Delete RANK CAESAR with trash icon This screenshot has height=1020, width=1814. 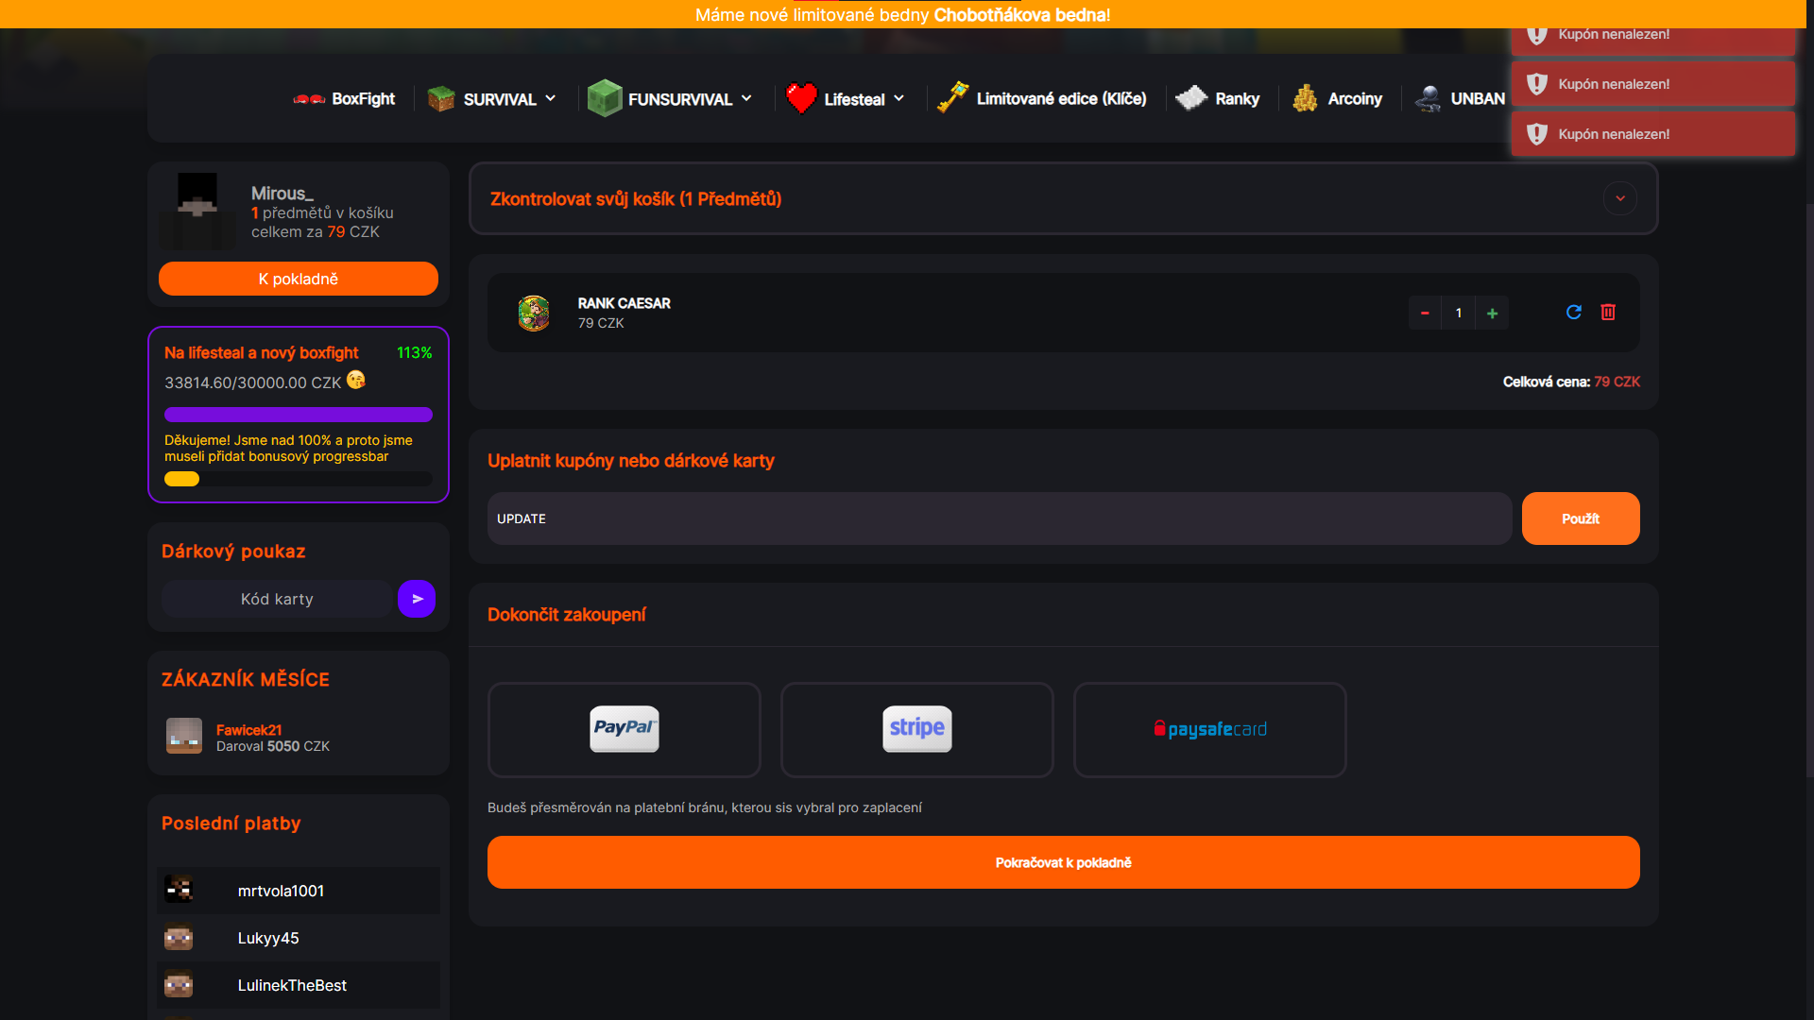(x=1608, y=313)
